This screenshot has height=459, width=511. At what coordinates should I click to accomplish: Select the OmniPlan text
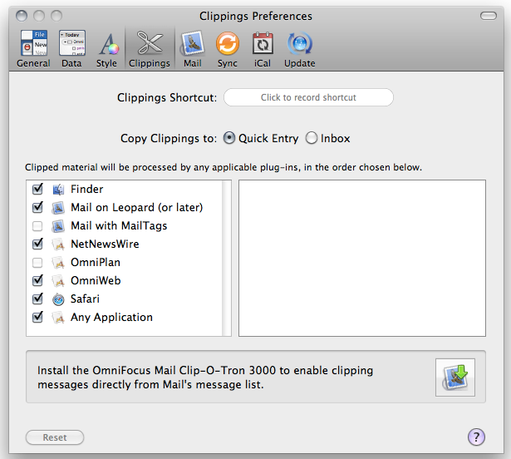click(96, 262)
